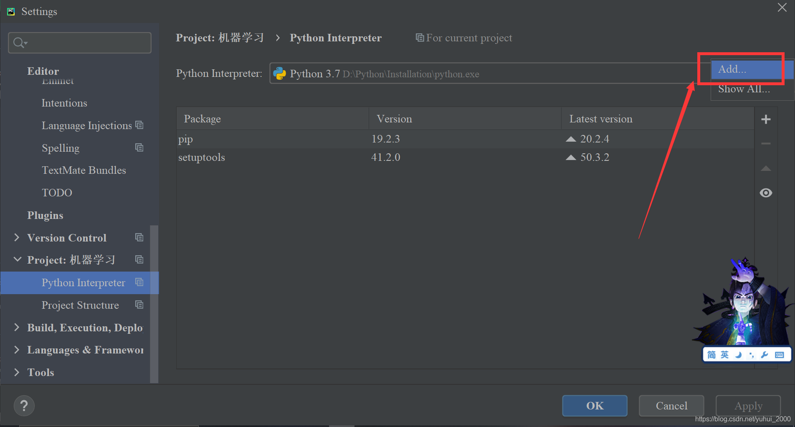
Task: Click the moon icon in IME toolbar
Action: (x=738, y=355)
